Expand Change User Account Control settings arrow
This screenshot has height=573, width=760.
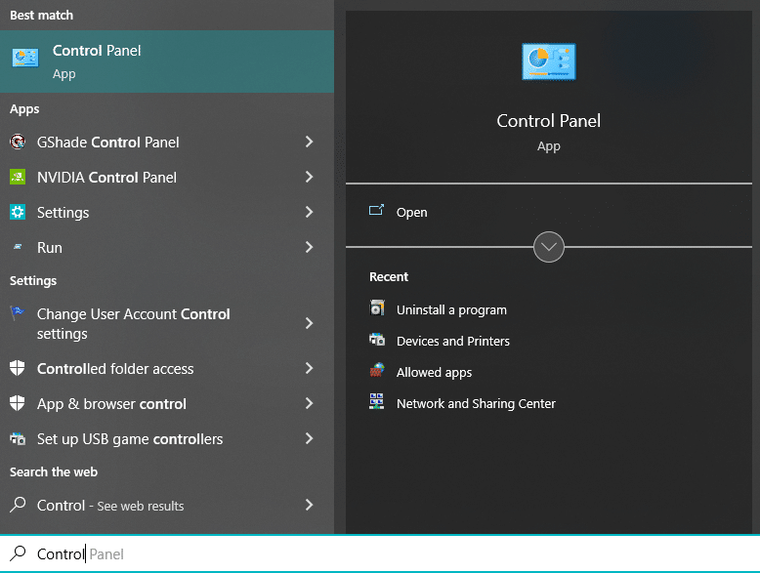(309, 323)
